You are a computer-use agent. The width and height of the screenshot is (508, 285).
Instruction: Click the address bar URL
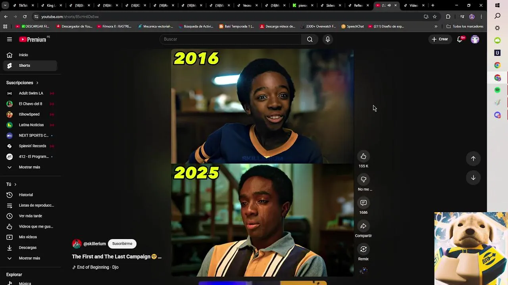click(x=70, y=17)
